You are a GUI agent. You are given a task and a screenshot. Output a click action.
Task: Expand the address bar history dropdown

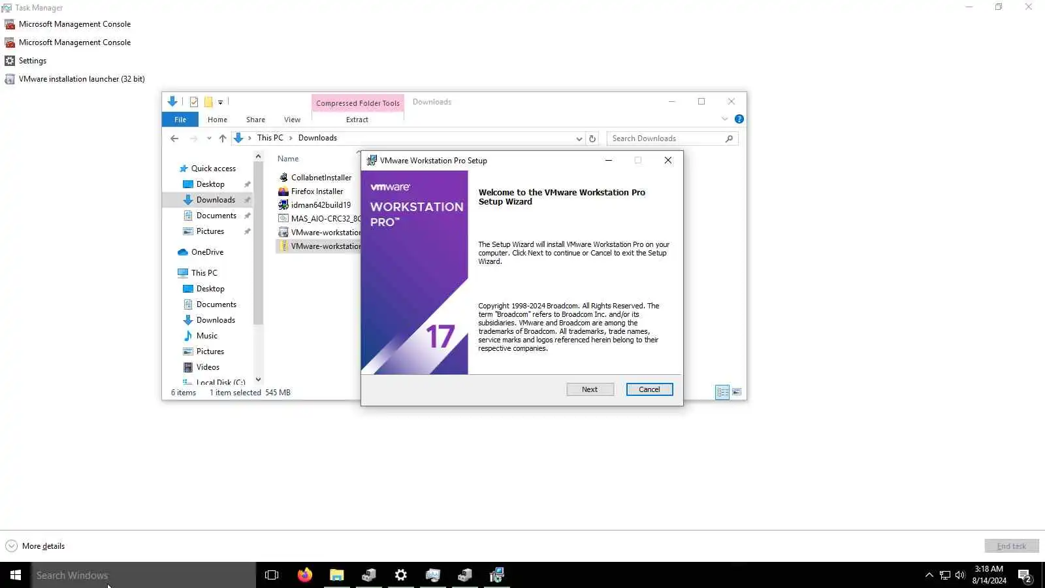coord(579,139)
